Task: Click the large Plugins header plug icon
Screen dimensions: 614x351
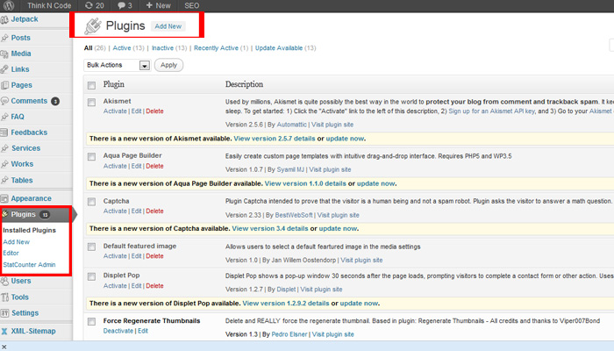Action: coord(93,26)
